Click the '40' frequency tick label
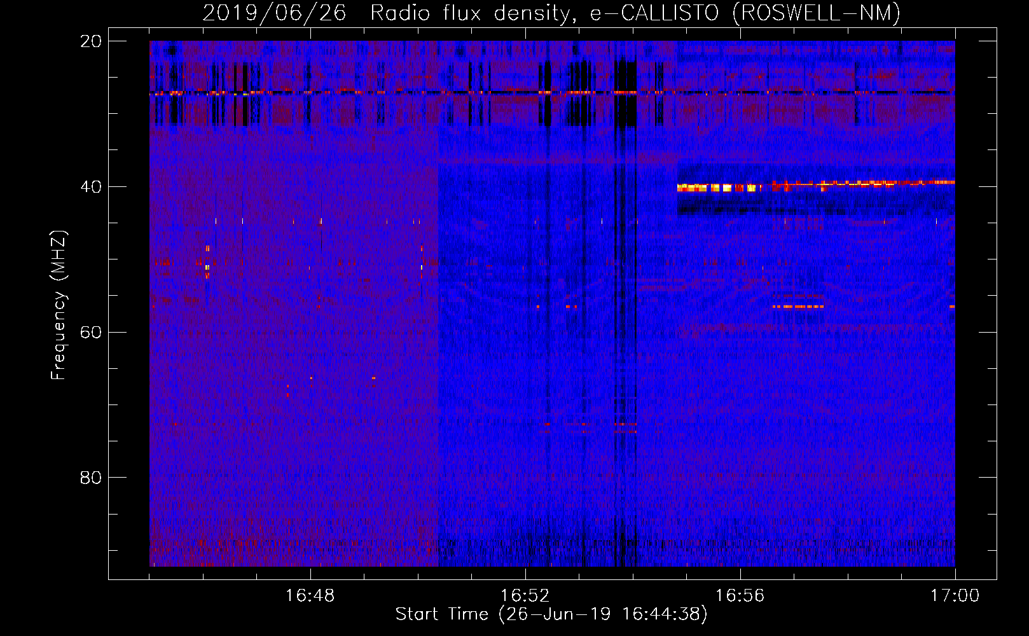 [91, 187]
